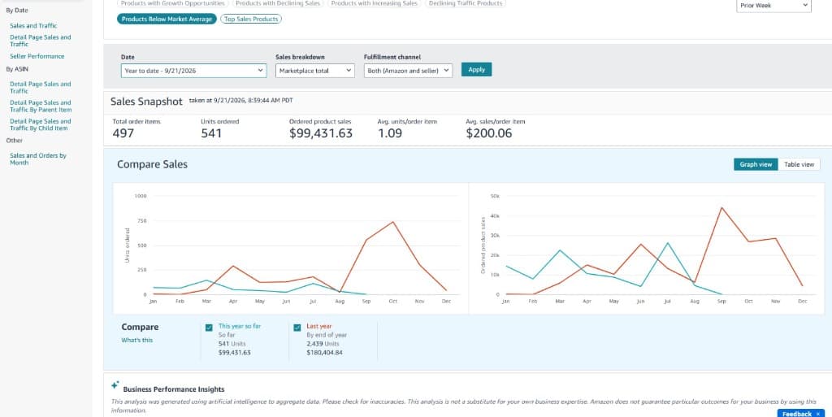This screenshot has width=832, height=417.
Task: Click Units ordered value 541 in snapshot
Action: point(211,133)
